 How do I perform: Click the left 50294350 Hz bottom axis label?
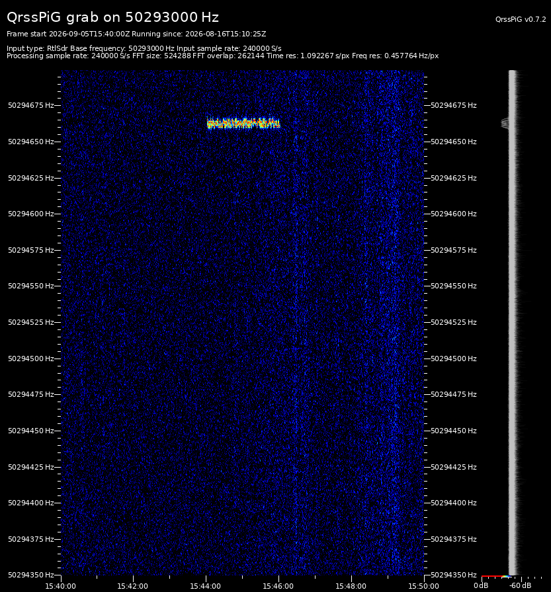(31, 575)
